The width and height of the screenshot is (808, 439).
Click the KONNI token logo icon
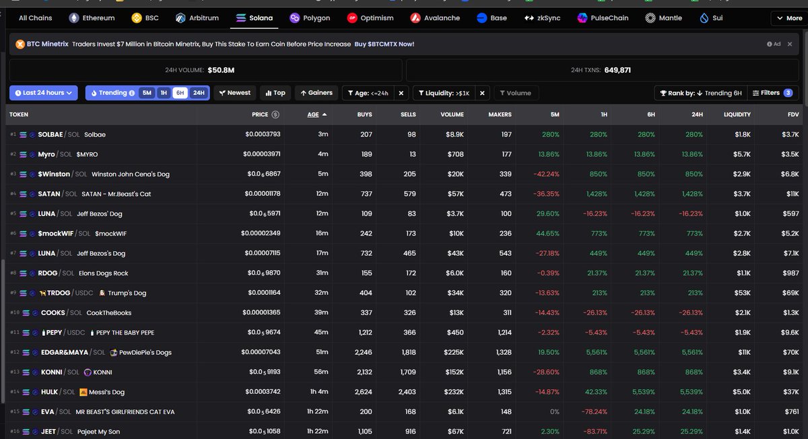88,372
